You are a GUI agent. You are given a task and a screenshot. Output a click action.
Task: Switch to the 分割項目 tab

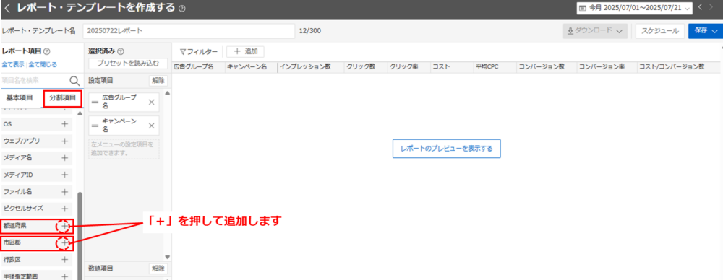click(63, 98)
